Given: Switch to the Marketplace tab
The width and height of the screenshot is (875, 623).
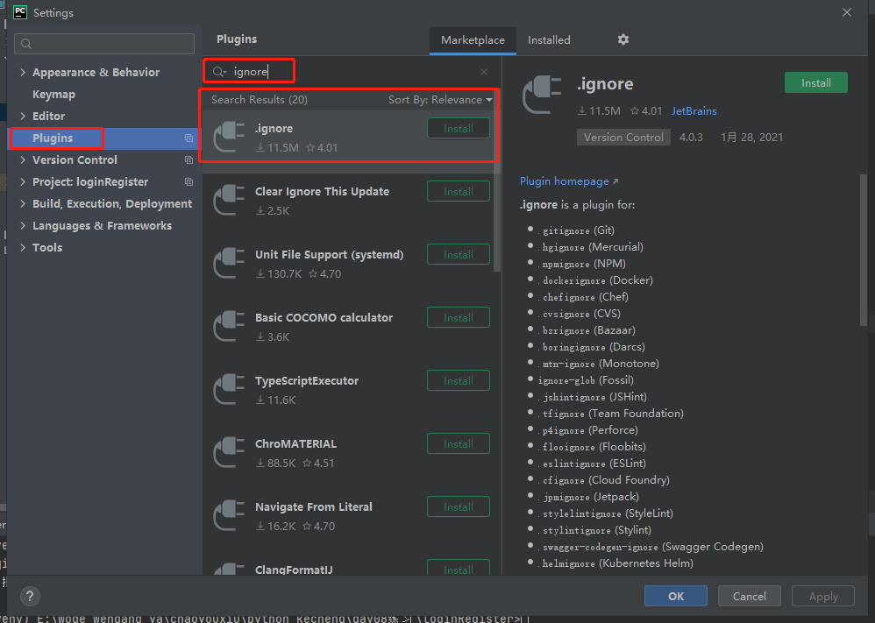Looking at the screenshot, I should tap(473, 40).
